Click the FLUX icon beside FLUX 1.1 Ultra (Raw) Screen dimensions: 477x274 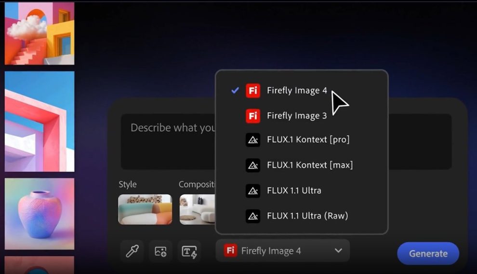point(253,216)
